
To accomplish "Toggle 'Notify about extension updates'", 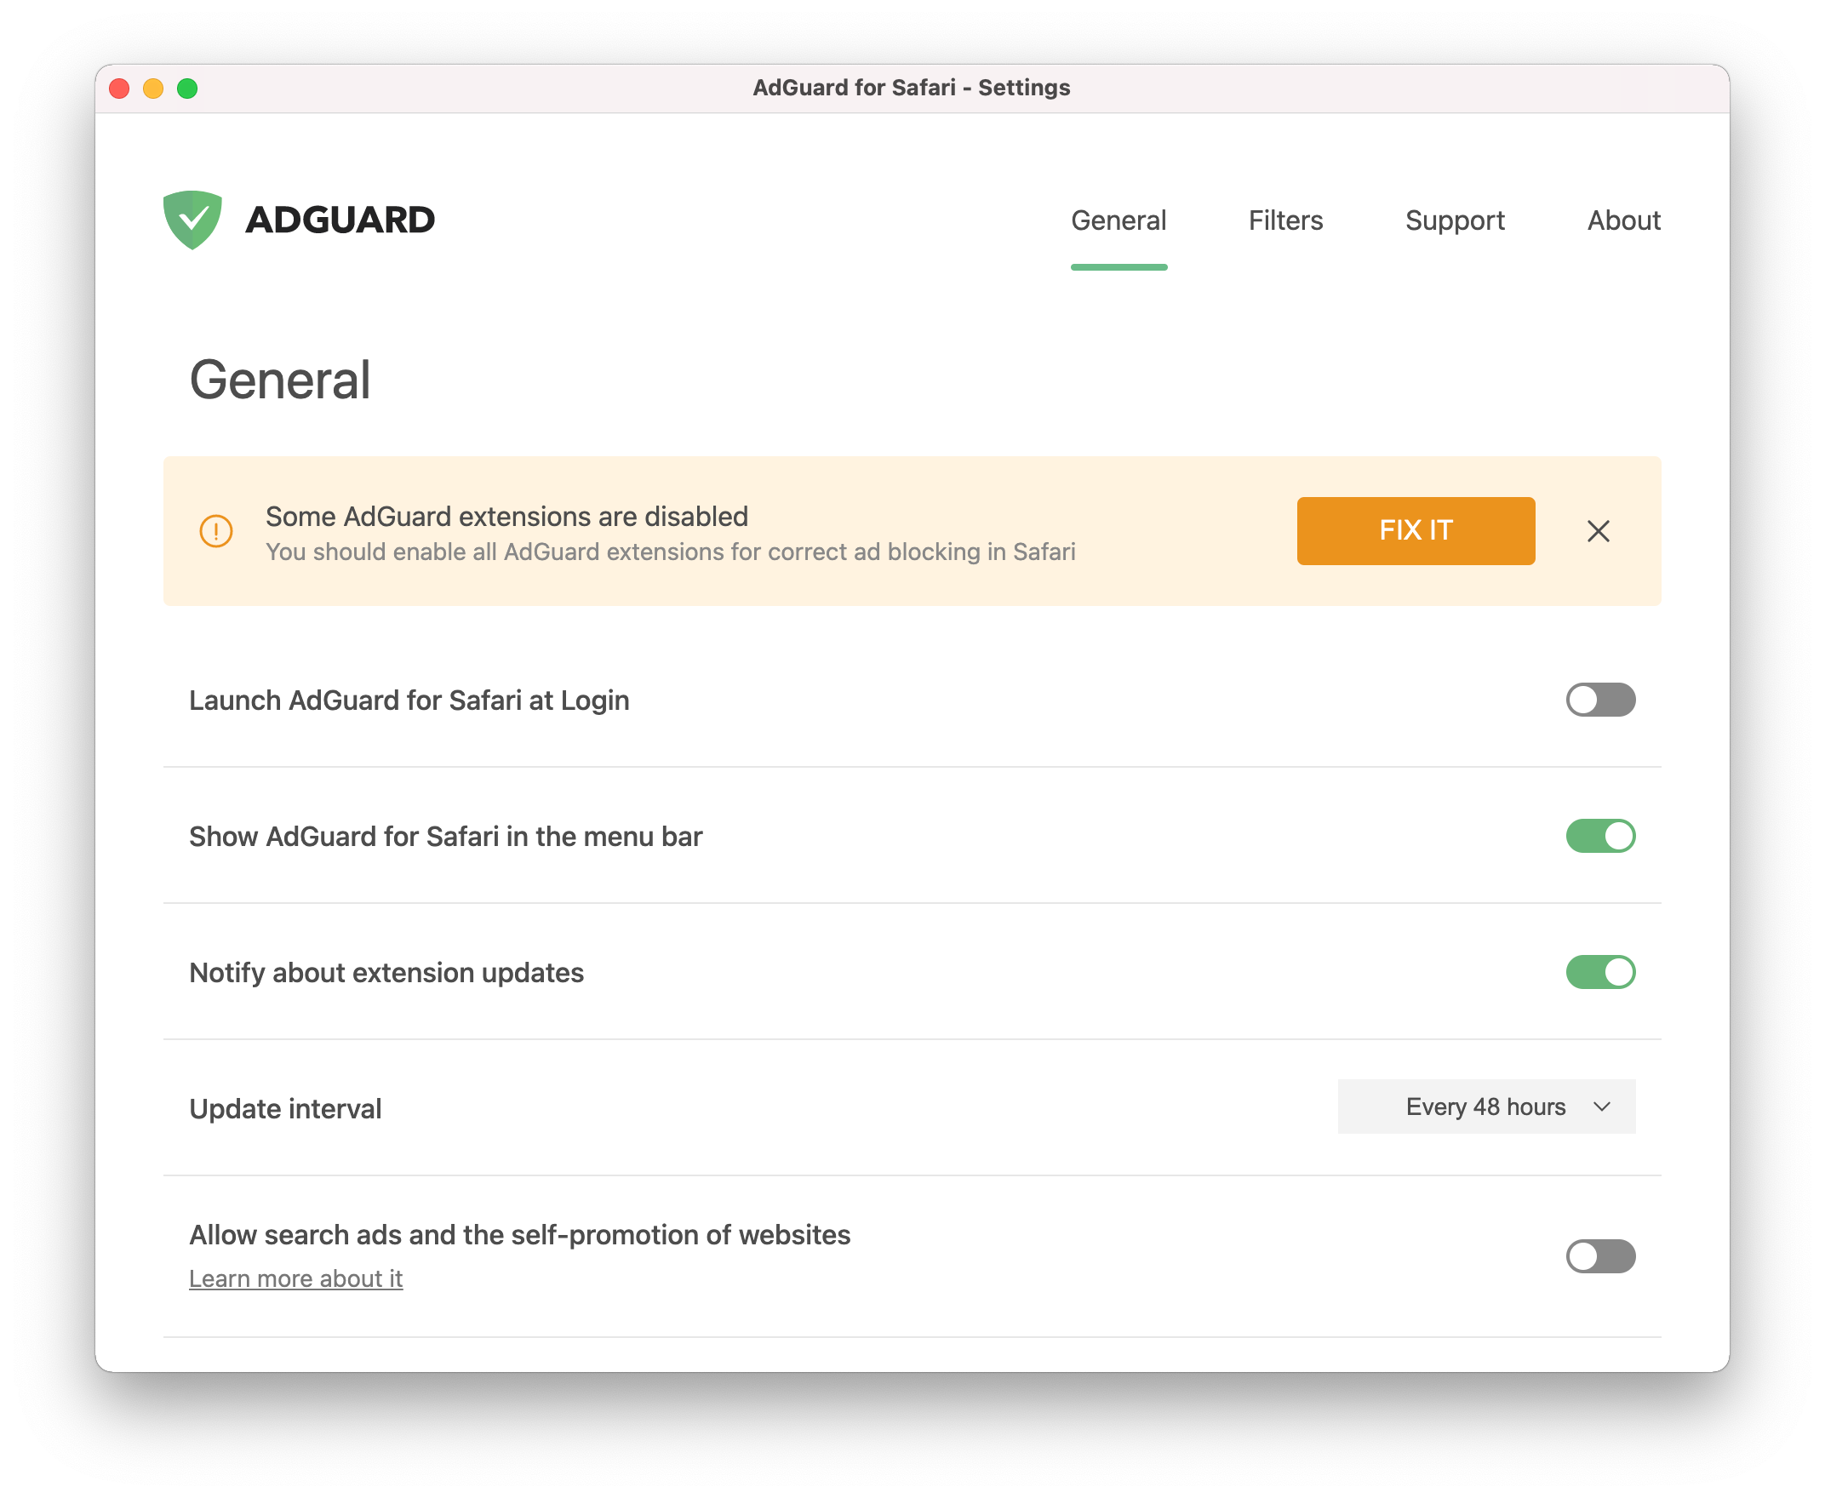I will (1602, 972).
